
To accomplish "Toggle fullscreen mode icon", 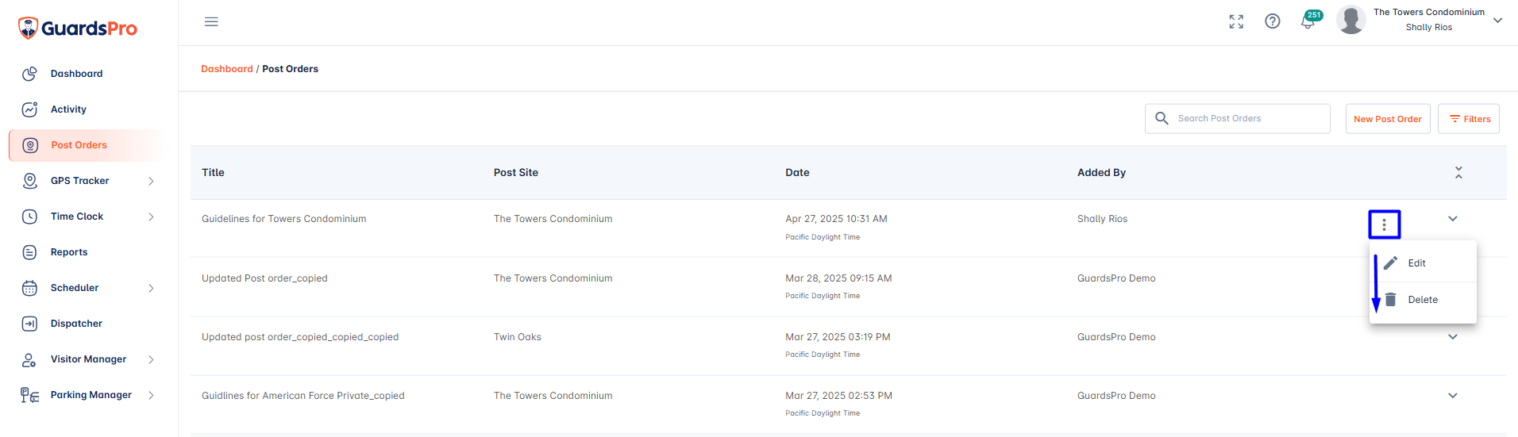I will coord(1236,21).
